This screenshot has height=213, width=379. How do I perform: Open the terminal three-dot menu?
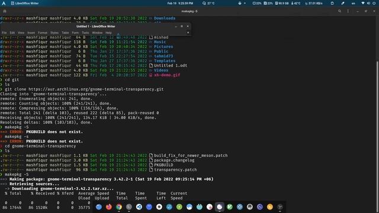[348, 11]
